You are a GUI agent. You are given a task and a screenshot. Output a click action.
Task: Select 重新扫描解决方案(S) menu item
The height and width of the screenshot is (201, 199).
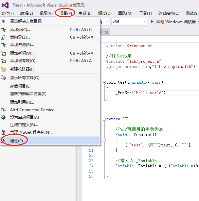(x=50, y=94)
